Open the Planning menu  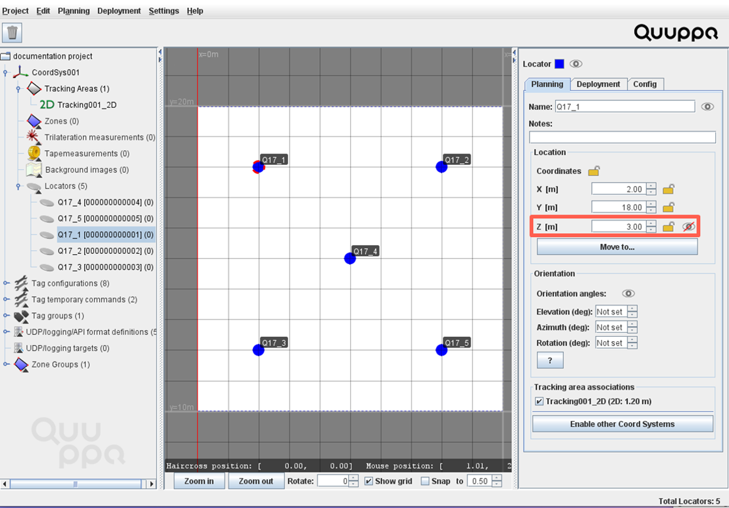click(x=73, y=11)
